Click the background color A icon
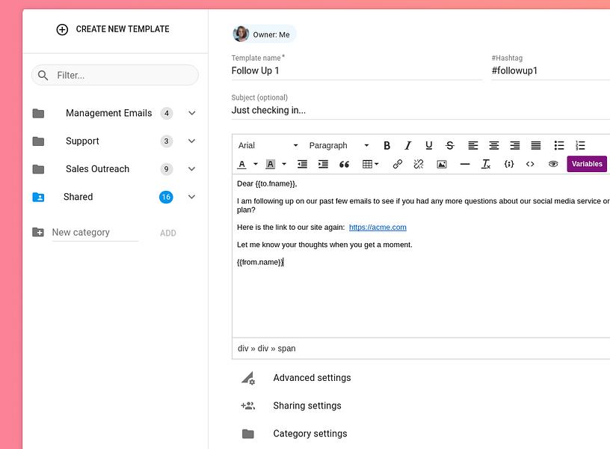 pyautogui.click(x=270, y=165)
